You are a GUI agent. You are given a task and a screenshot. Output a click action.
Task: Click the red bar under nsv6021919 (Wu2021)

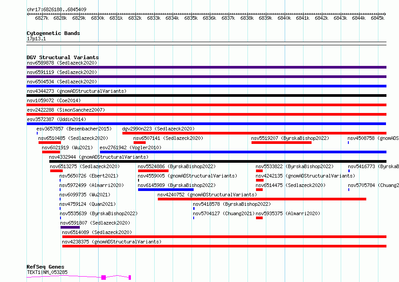51,152
